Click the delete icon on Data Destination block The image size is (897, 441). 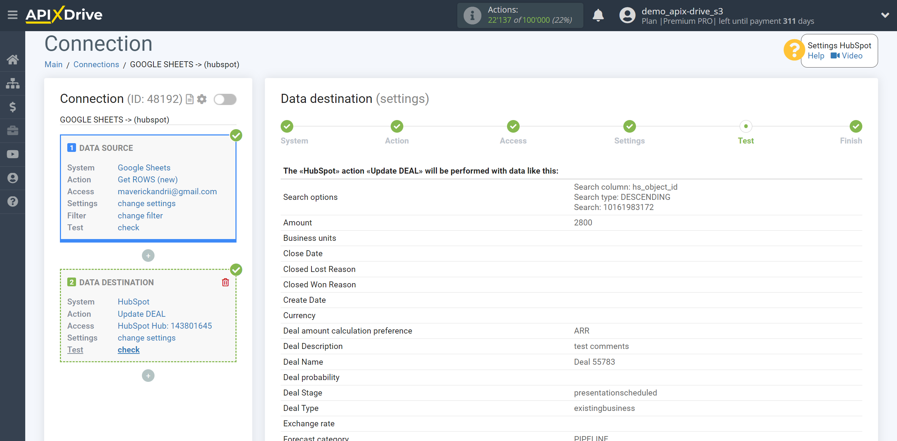225,282
